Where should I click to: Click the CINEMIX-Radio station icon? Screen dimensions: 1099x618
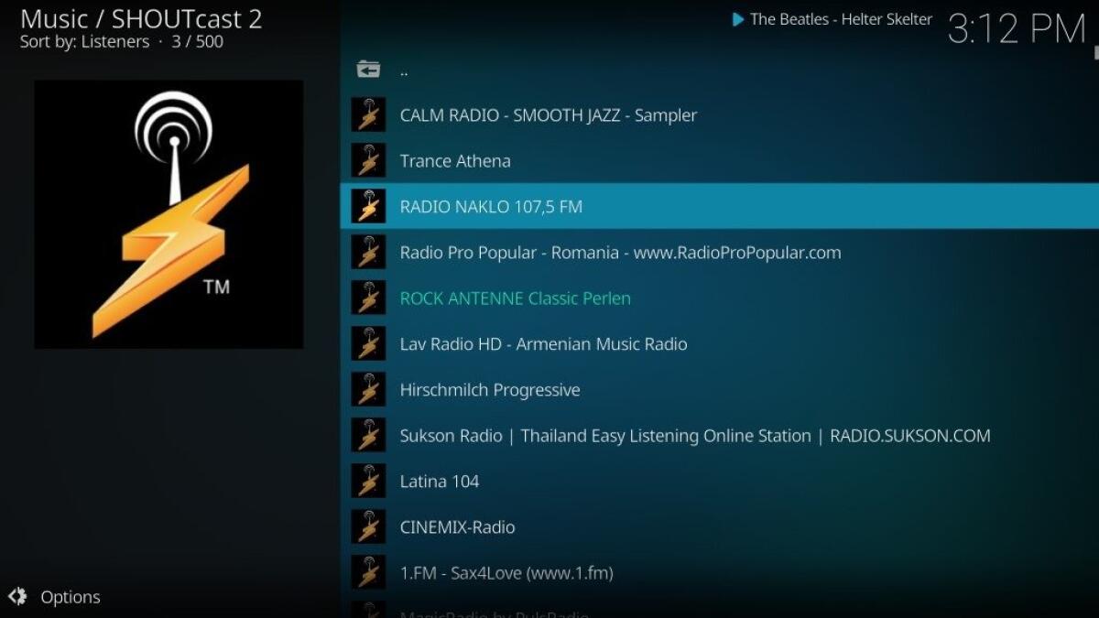coord(368,526)
